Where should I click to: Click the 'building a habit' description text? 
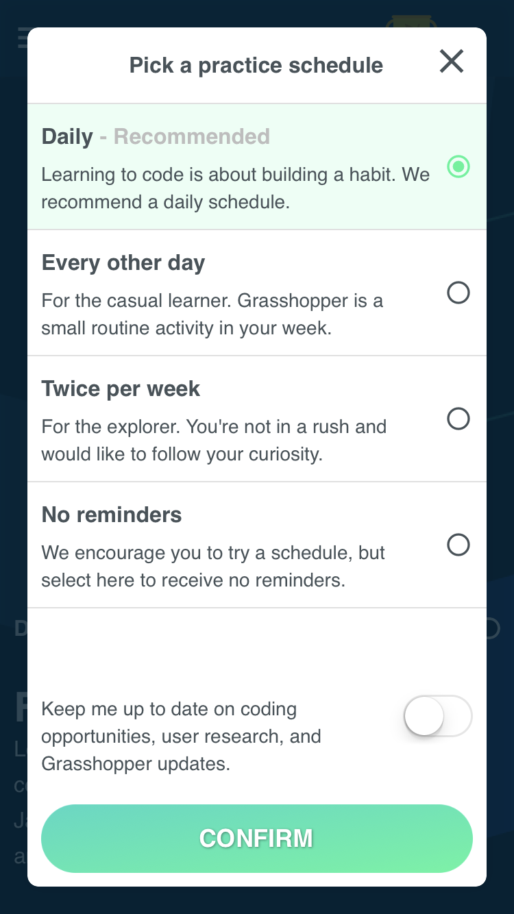pyautogui.click(x=235, y=188)
